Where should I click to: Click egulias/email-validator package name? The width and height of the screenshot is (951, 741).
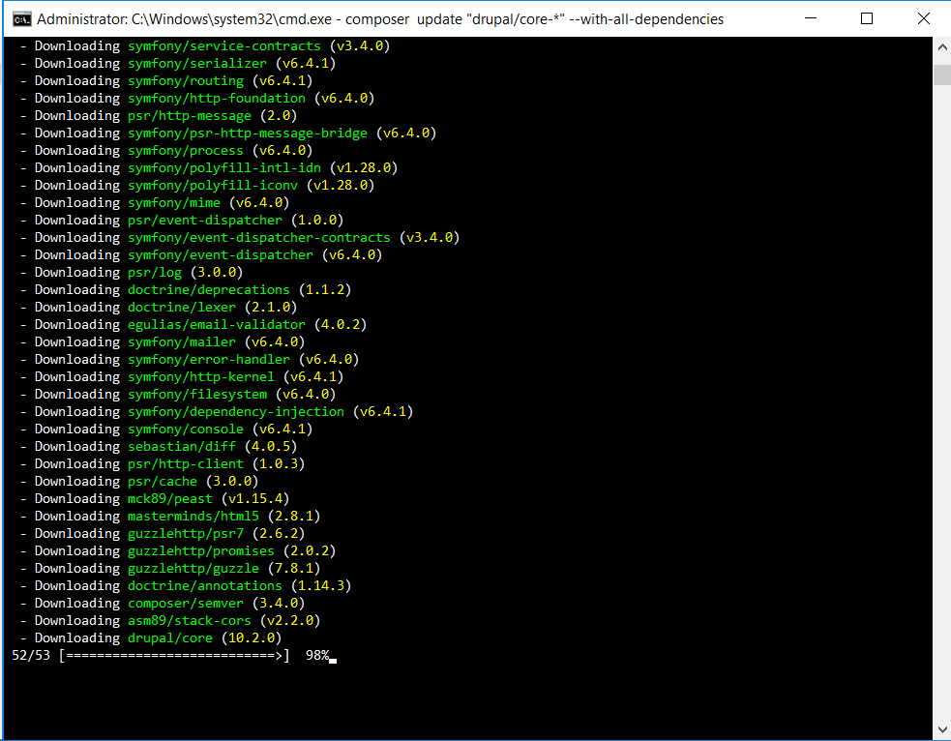217,325
